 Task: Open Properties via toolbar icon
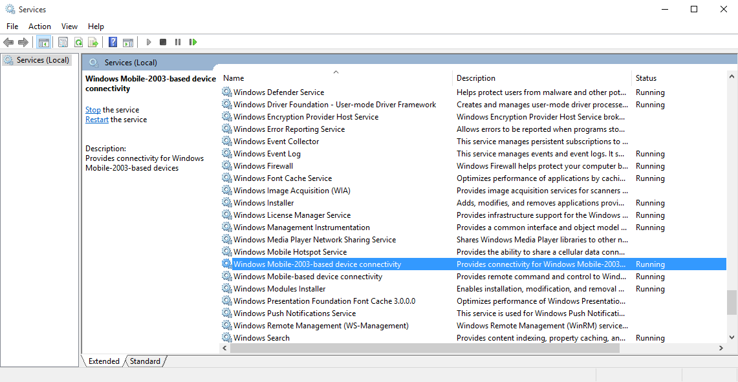point(63,43)
